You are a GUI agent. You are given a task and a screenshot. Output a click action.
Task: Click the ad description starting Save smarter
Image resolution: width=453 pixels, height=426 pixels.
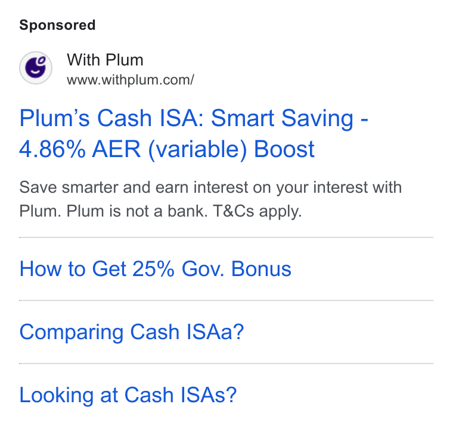coord(210,199)
